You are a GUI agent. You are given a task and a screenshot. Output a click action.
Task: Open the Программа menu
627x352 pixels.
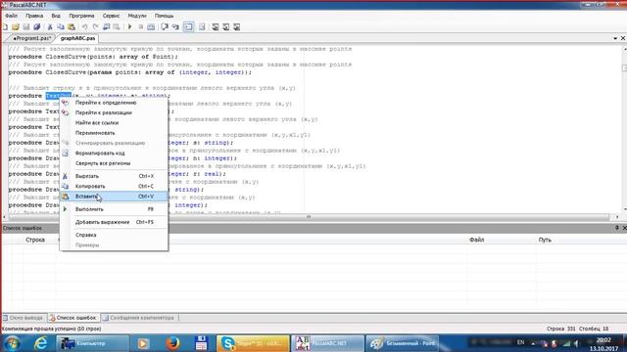(81, 16)
